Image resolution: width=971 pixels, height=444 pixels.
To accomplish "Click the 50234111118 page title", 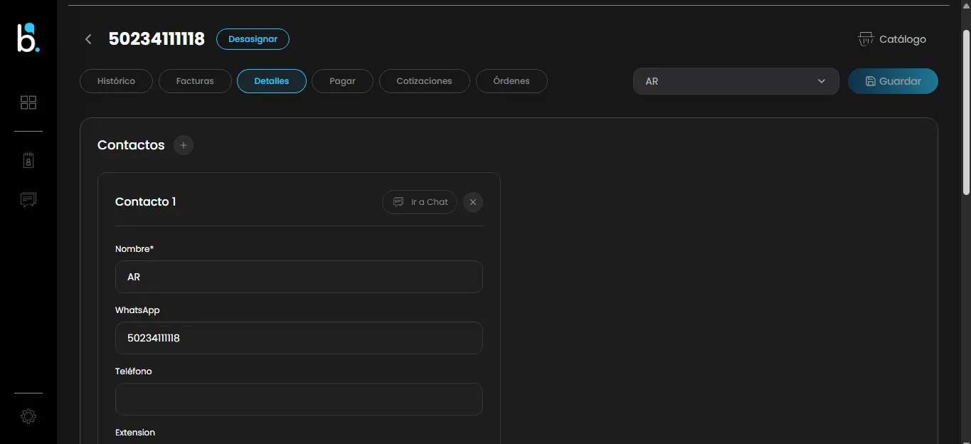I will 156,39.
